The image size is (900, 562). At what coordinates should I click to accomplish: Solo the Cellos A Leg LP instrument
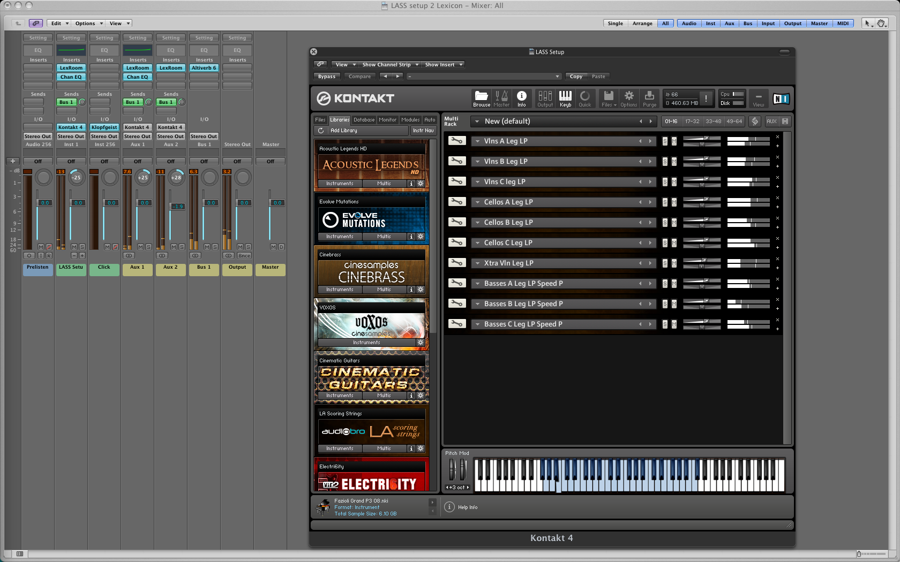[x=665, y=202]
